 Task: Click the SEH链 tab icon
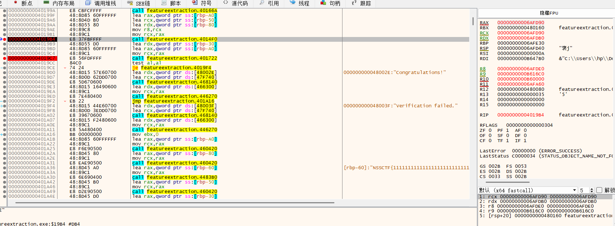(130, 3)
